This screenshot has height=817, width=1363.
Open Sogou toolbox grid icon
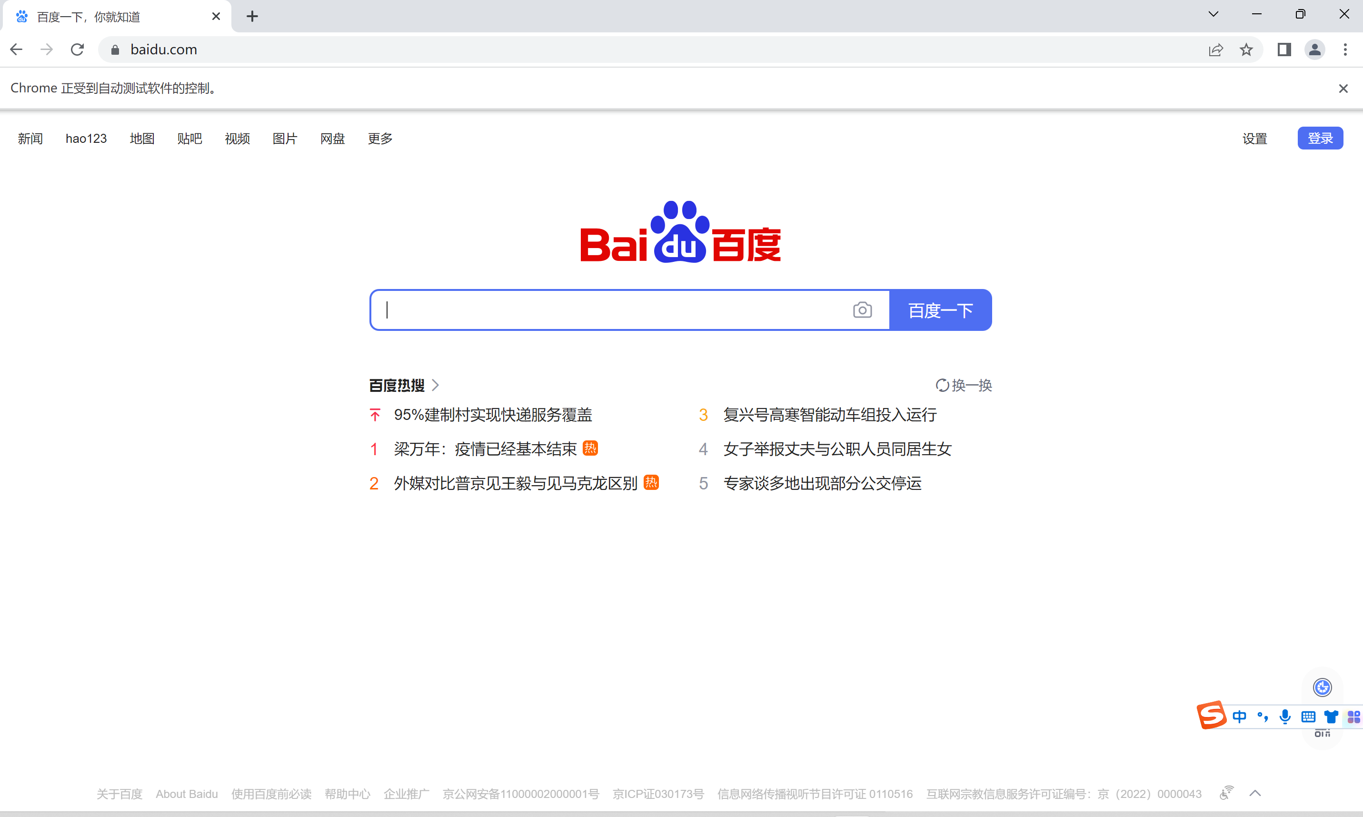(1353, 716)
